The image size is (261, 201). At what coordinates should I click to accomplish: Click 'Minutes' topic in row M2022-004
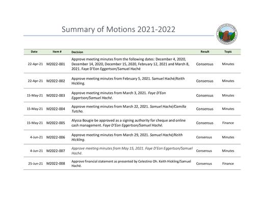(228, 109)
